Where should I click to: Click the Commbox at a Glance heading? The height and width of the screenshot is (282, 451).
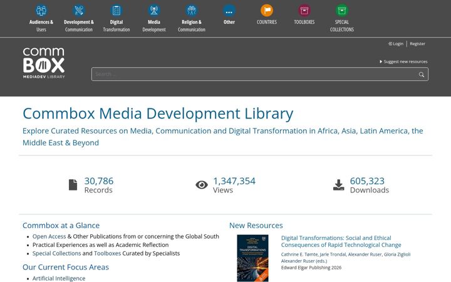[x=61, y=226]
